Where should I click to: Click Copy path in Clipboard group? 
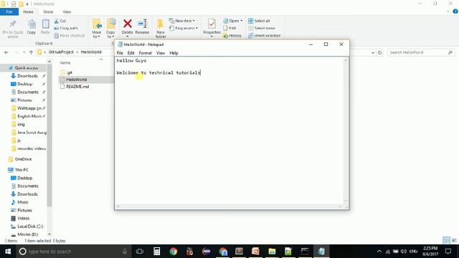[66, 28]
